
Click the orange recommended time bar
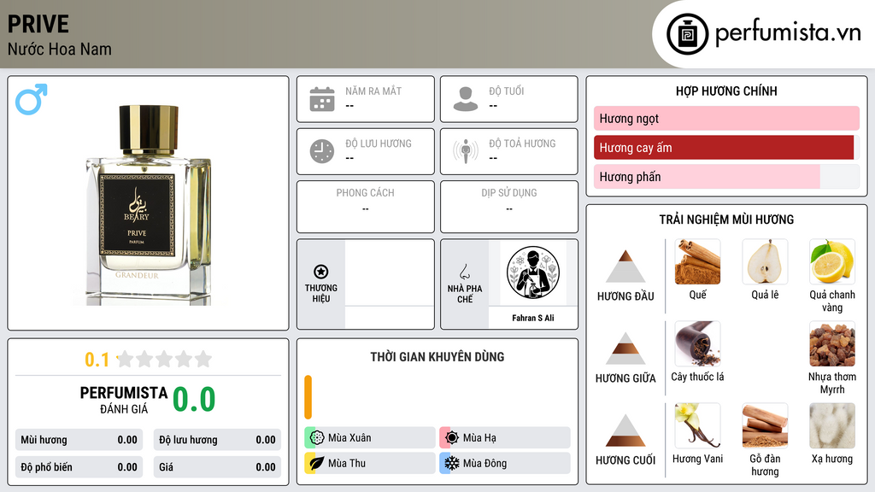(308, 397)
